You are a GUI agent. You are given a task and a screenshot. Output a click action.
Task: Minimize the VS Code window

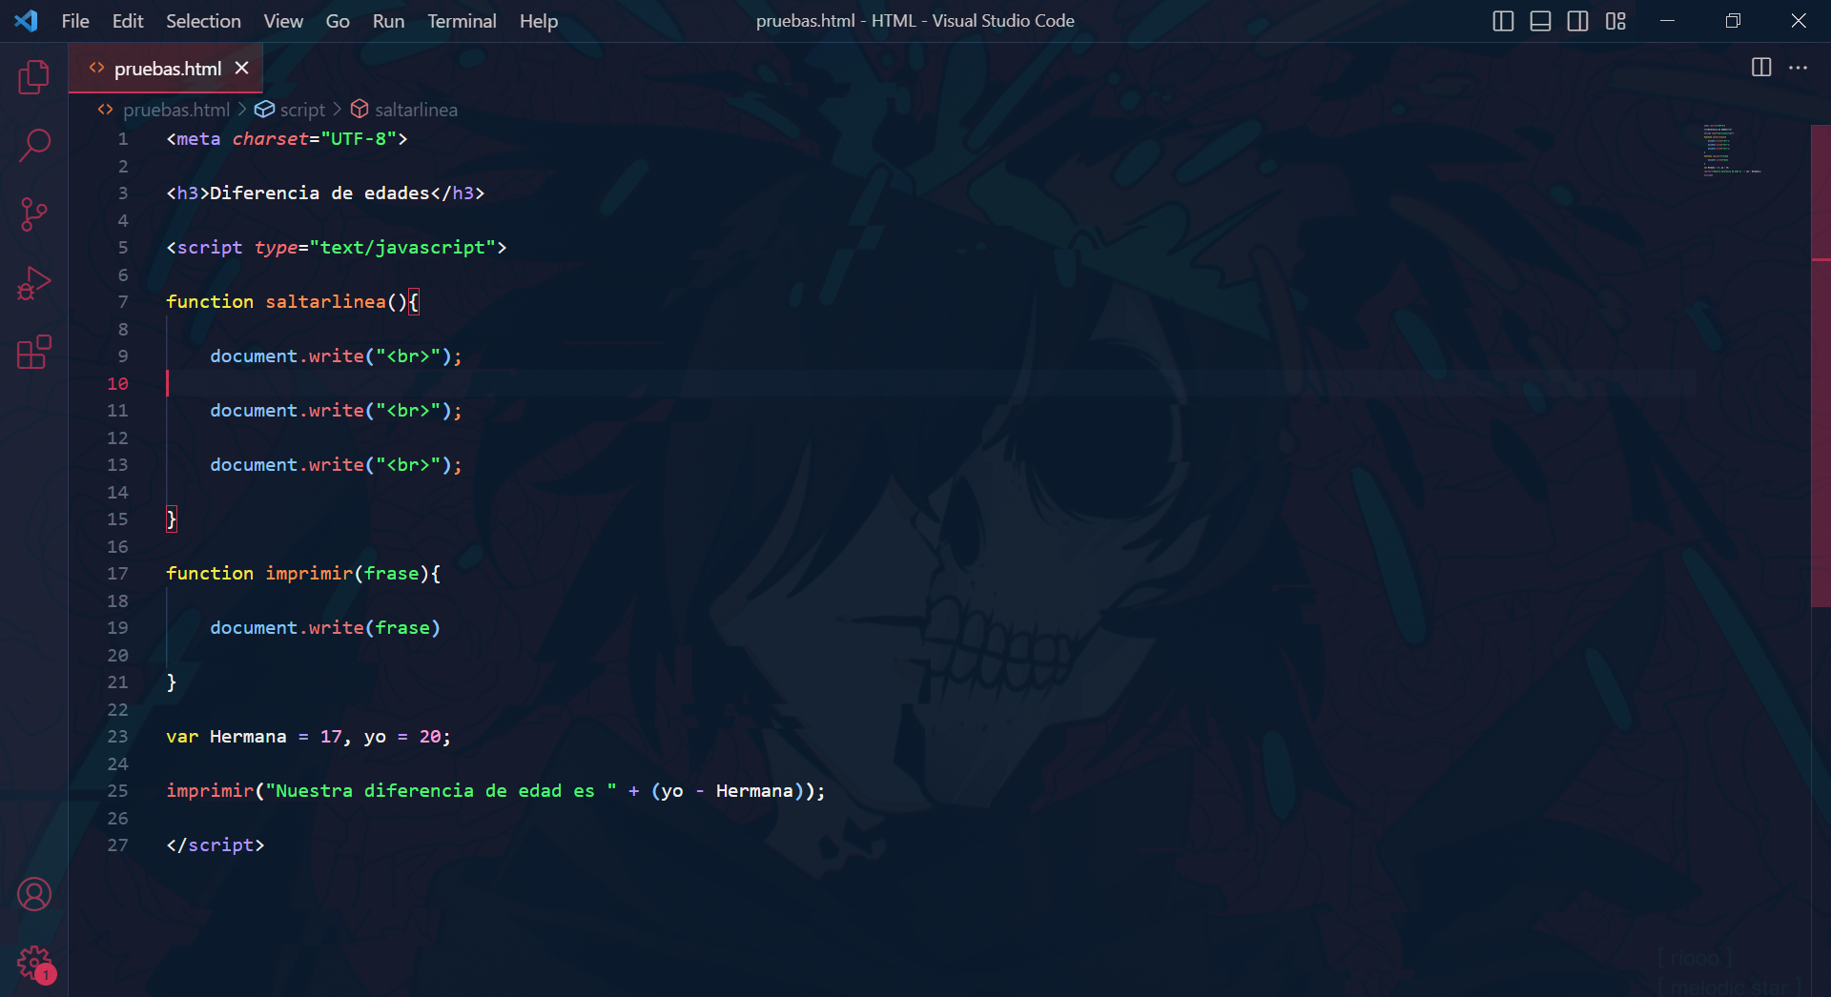tap(1667, 21)
